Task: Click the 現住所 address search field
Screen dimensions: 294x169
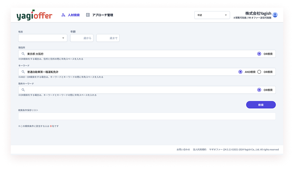Action: [147, 54]
